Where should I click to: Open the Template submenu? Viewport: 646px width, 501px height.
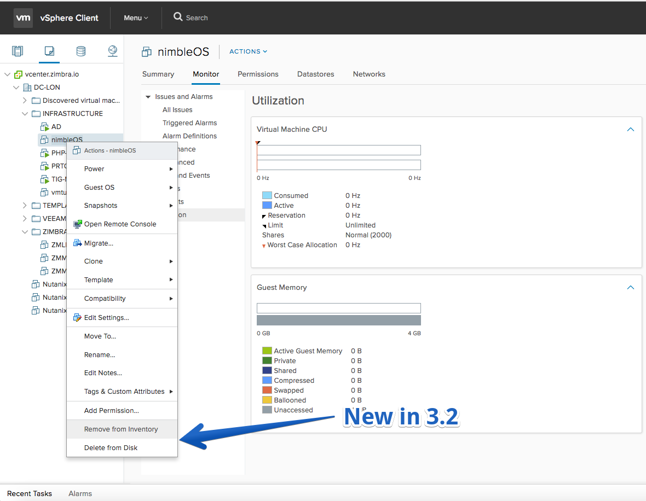(x=122, y=280)
